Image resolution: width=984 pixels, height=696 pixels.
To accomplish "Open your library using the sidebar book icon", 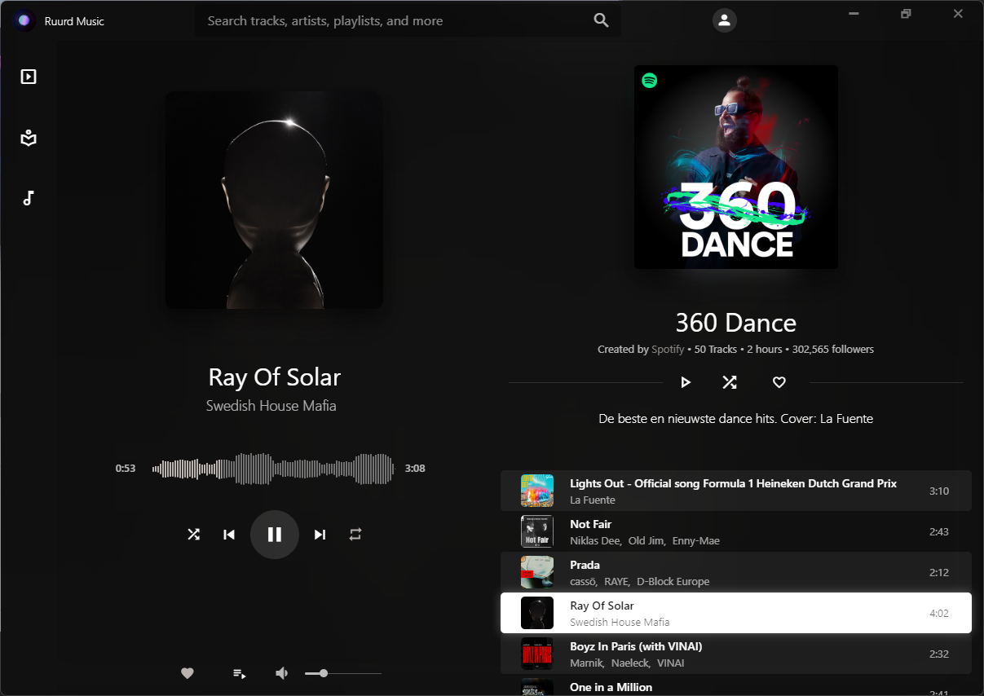I will pyautogui.click(x=28, y=138).
